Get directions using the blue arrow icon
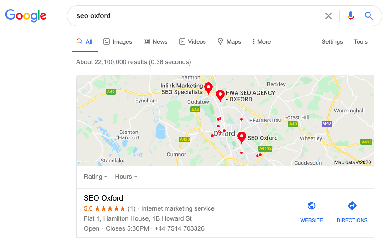 pyautogui.click(x=352, y=206)
